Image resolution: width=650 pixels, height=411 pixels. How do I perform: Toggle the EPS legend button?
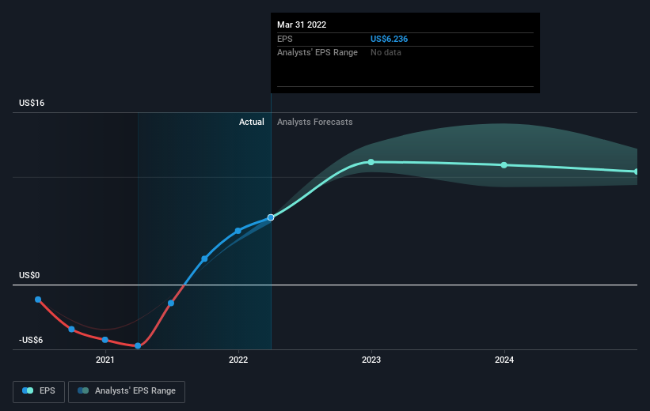click(x=39, y=391)
